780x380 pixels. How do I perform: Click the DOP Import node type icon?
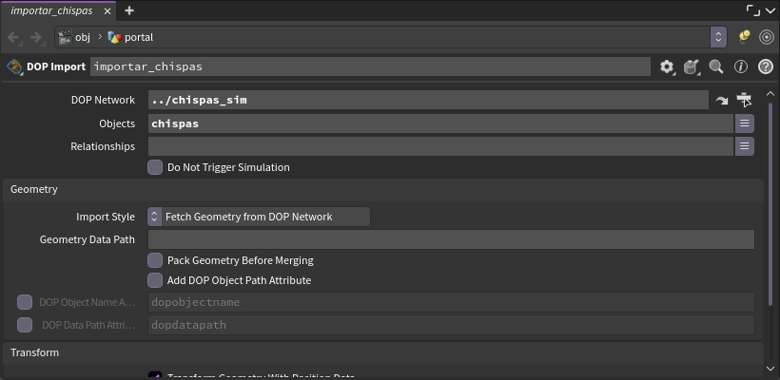tap(14, 66)
